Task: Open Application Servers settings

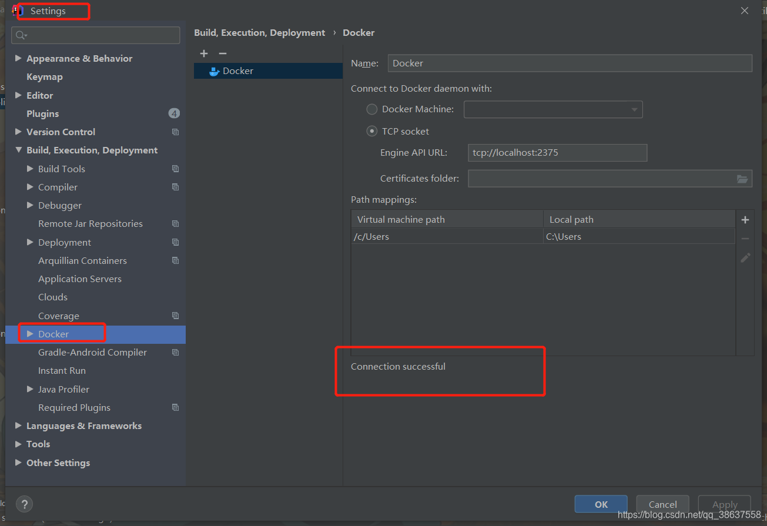Action: 80,279
